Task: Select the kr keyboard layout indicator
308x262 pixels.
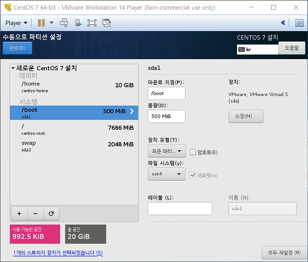Action: [258, 50]
